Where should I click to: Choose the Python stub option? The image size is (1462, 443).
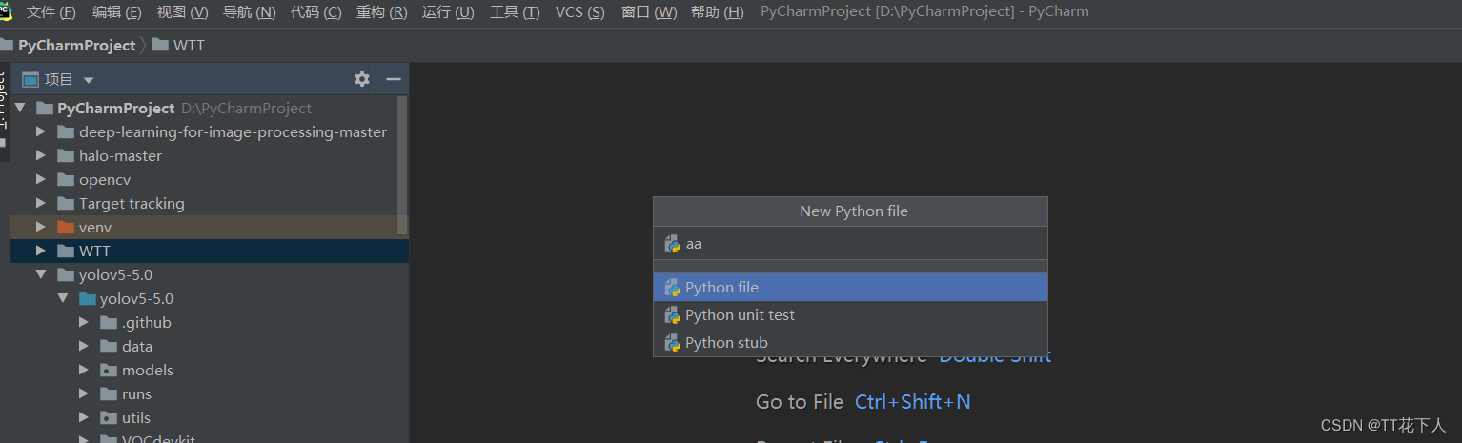tap(726, 343)
